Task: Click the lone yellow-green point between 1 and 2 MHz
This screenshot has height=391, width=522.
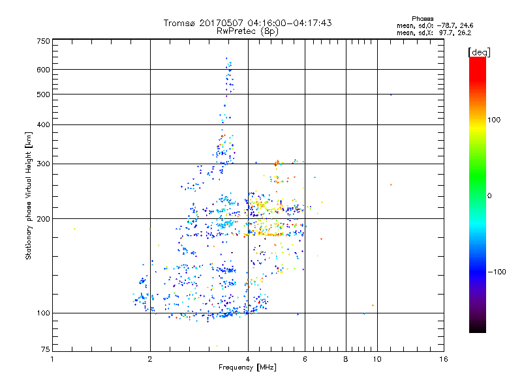Action: 74,229
